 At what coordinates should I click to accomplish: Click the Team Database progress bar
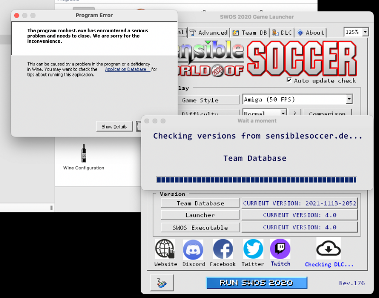[x=256, y=179]
